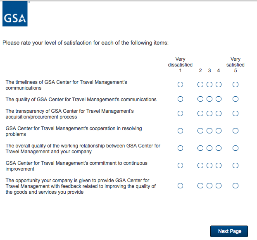Rate quality of communications as 4
Viewport: 257px width, 240px height.
tap(219, 99)
